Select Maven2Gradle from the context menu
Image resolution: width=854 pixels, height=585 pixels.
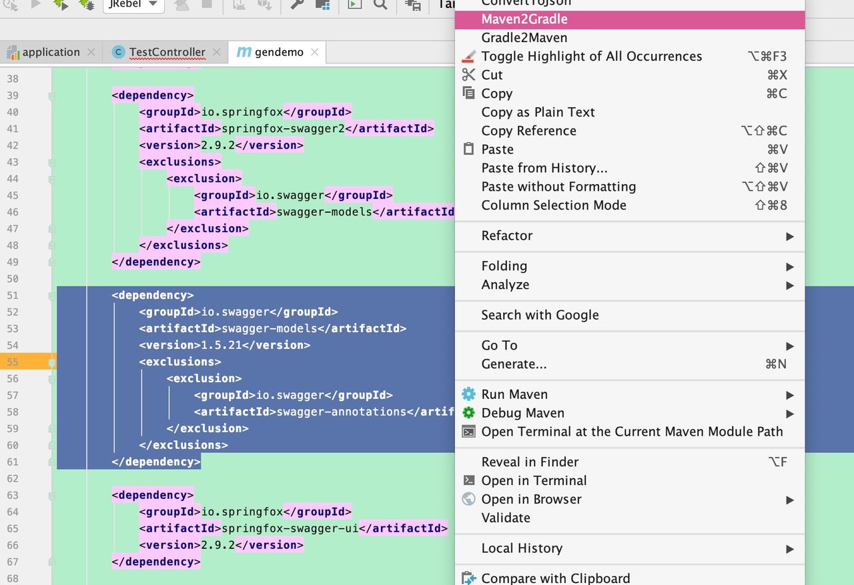coord(524,19)
